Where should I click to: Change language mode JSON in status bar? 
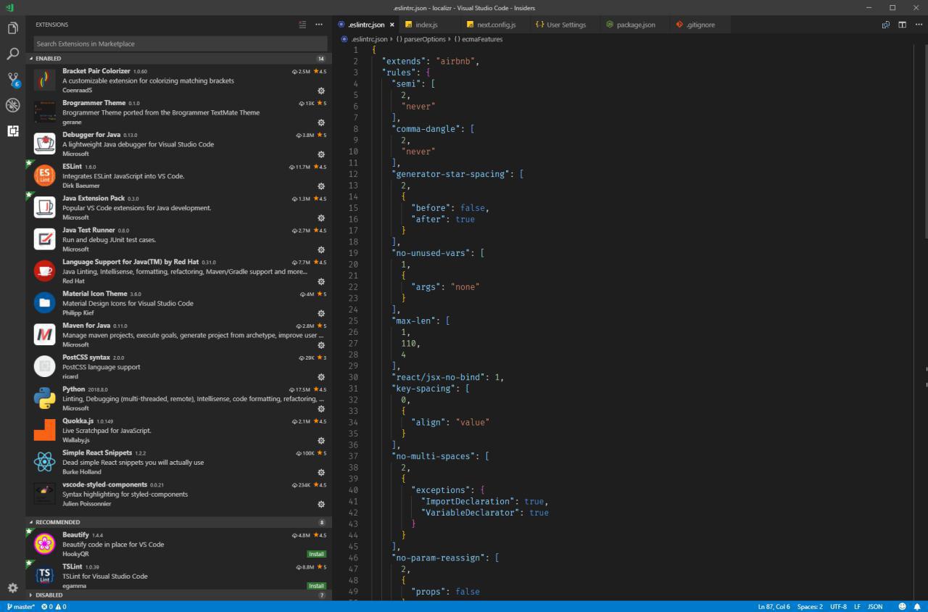[875, 606]
